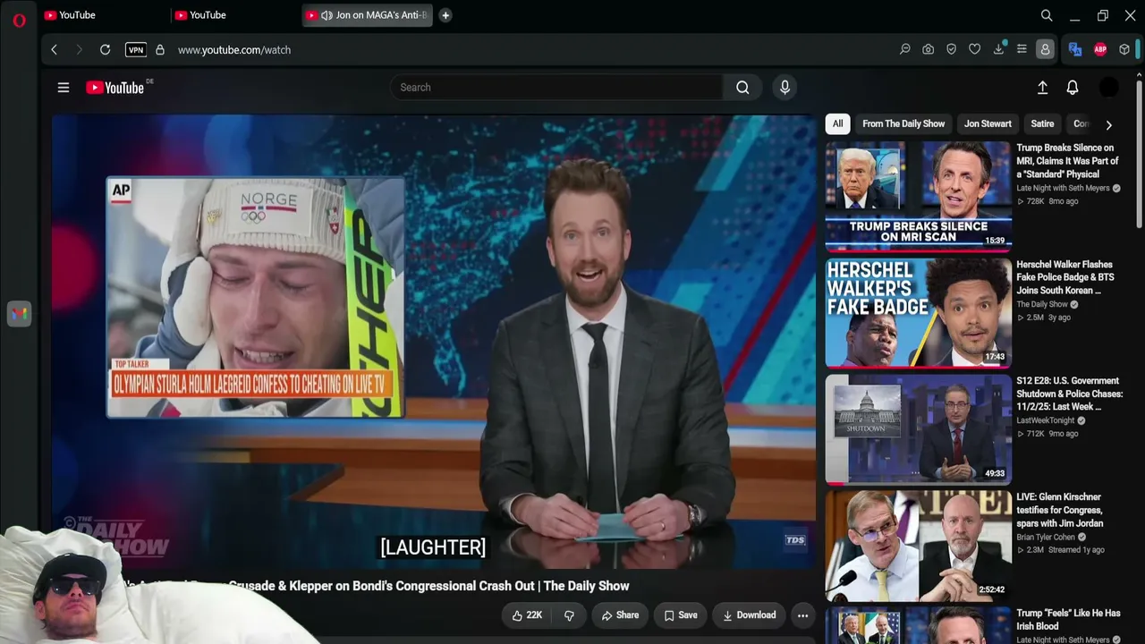Open the downloads panel

(998, 50)
